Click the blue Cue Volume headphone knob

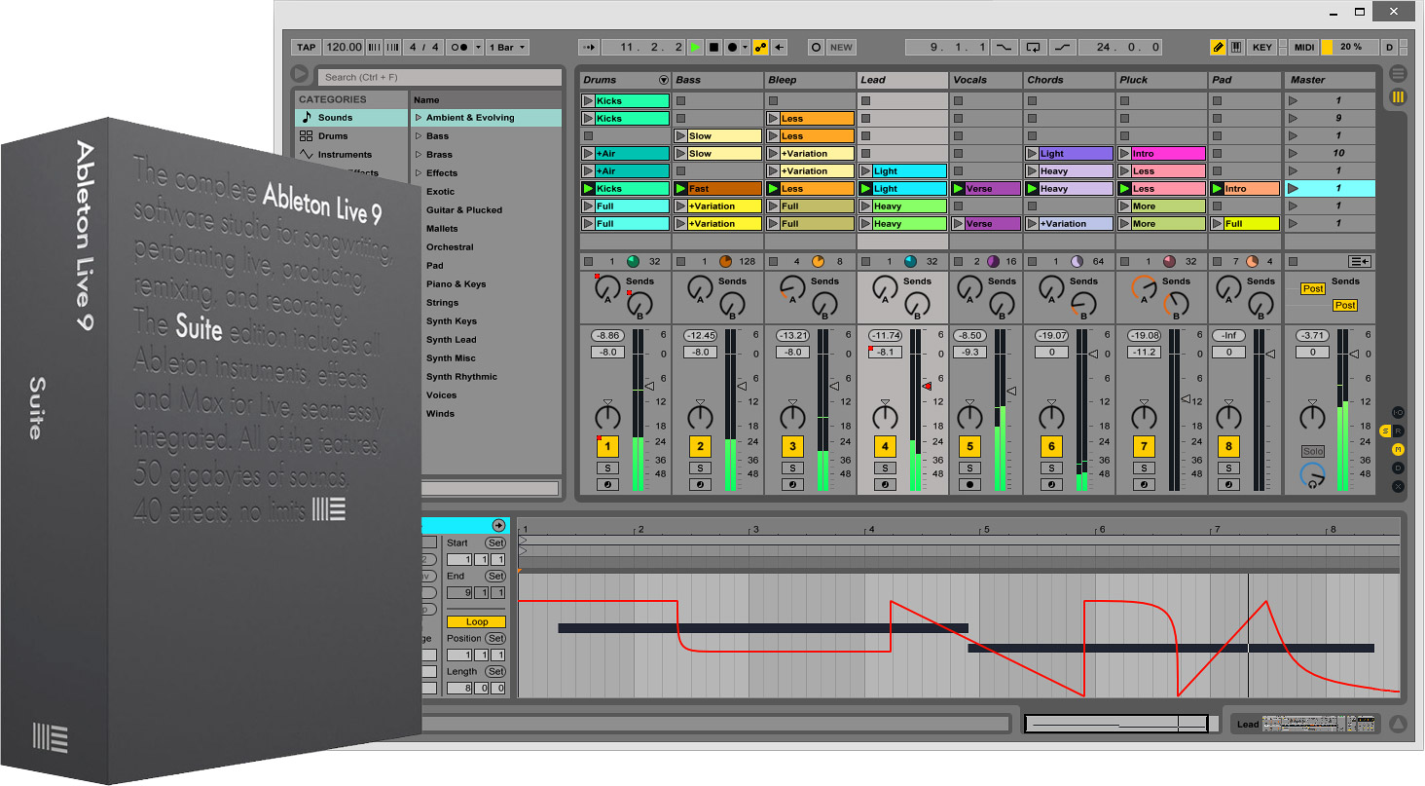coord(1312,475)
